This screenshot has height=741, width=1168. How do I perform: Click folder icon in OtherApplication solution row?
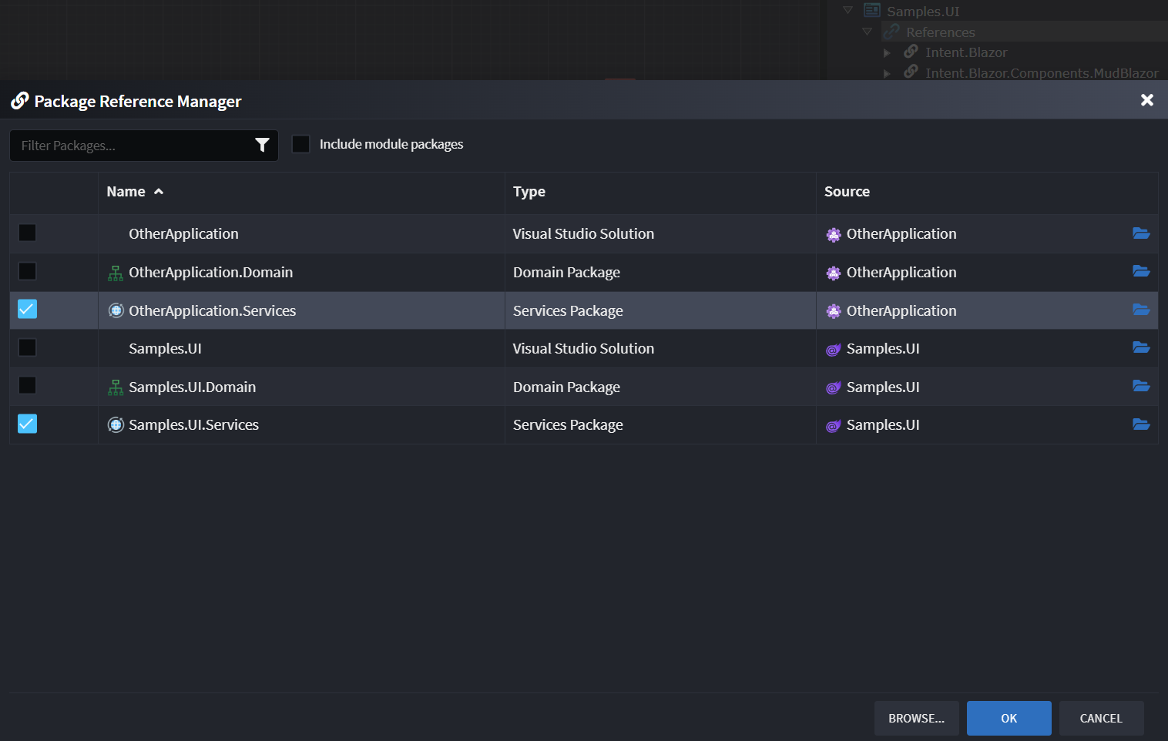tap(1141, 233)
